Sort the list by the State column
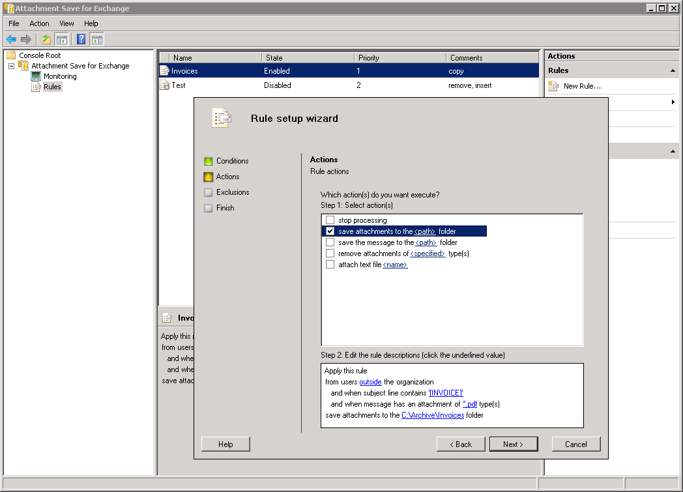Image resolution: width=683 pixels, height=492 pixels. 308,58
